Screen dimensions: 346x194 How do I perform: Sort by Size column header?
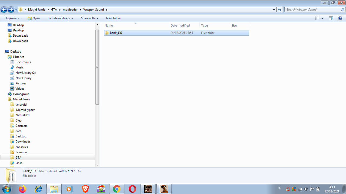(240, 25)
